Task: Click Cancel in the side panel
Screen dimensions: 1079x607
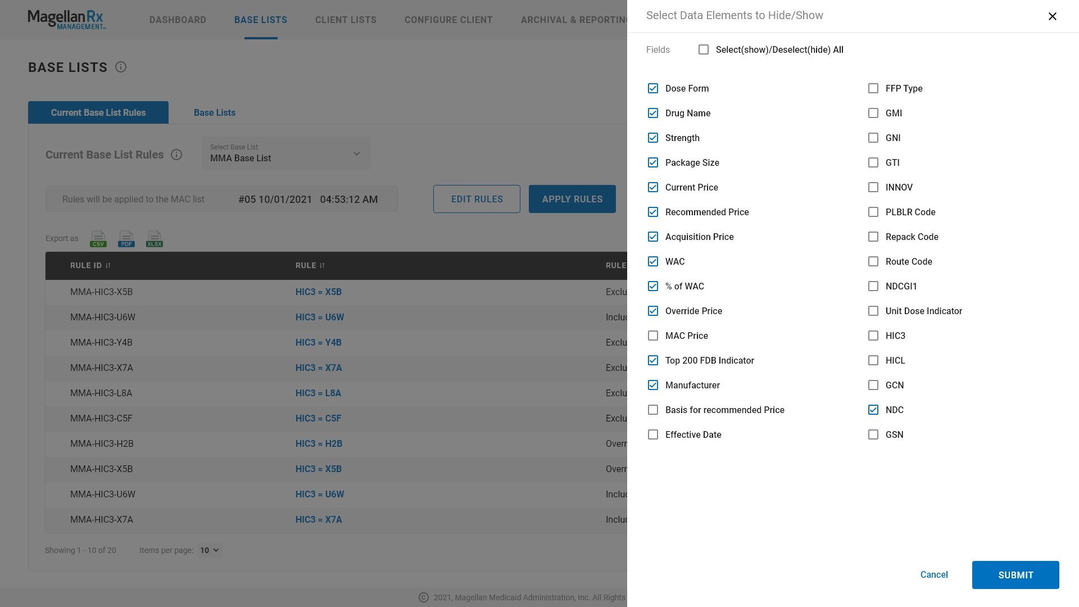Action: 933,574
